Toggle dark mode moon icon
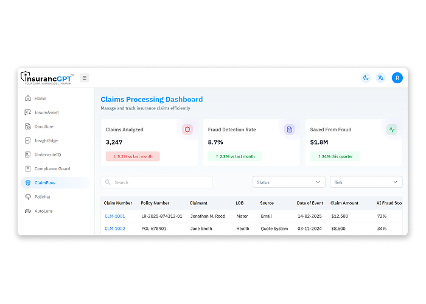Viewport: 426px width, 304px height. click(x=366, y=78)
